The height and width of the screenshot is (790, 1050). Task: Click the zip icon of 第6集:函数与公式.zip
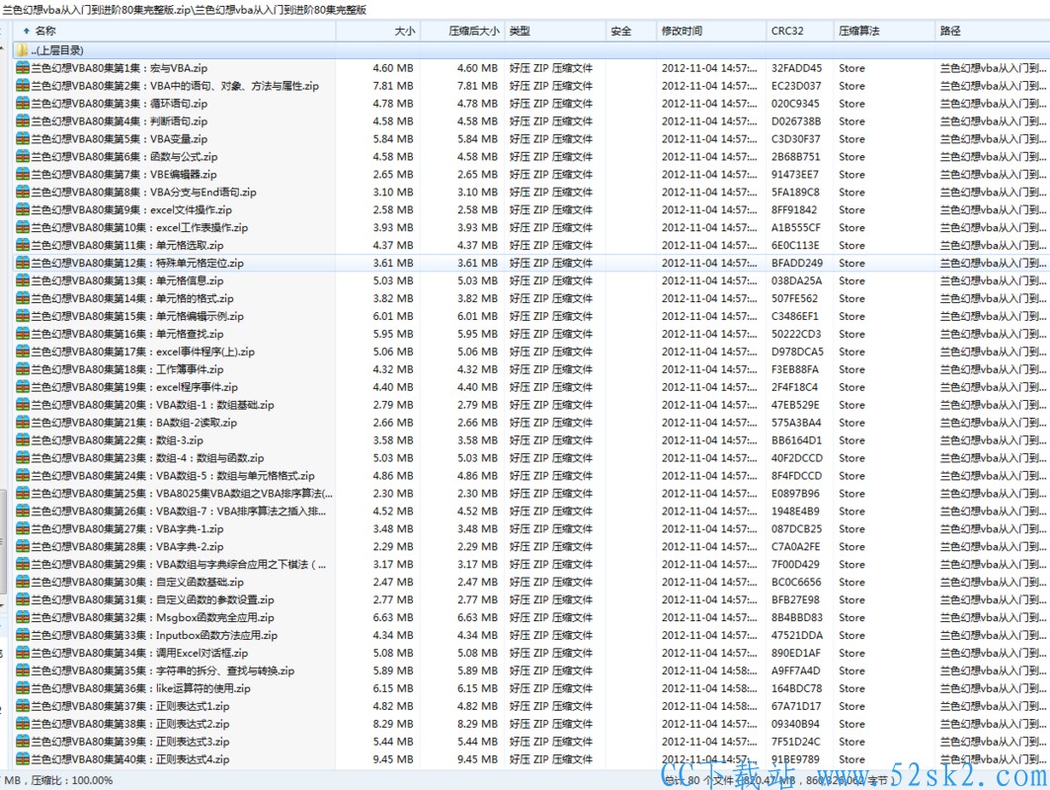pos(22,157)
